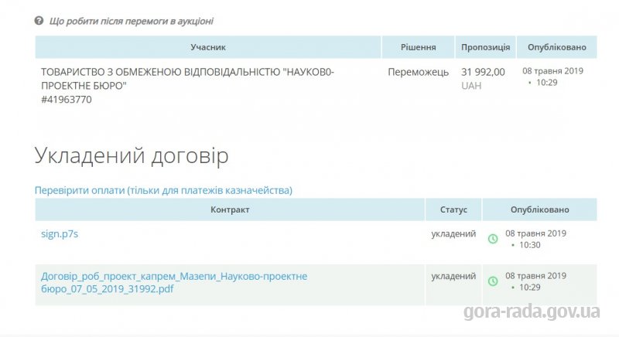Open the Договір_роб_проект_капрем_Мазепи pdf link
The height and width of the screenshot is (337, 619).
174,282
